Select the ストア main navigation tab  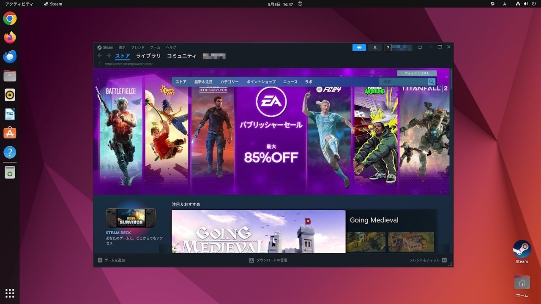(x=123, y=56)
